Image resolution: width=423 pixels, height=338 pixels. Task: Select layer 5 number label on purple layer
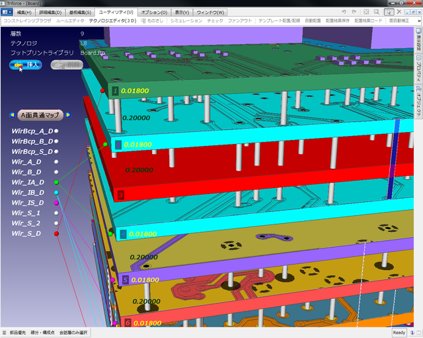(125, 280)
